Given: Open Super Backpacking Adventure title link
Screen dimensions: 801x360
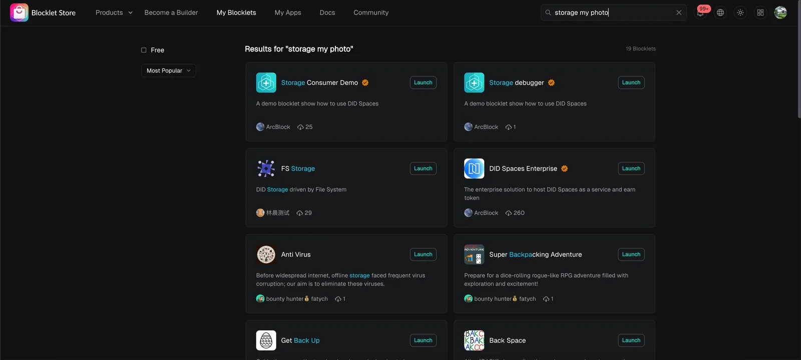Looking at the screenshot, I should (x=536, y=254).
